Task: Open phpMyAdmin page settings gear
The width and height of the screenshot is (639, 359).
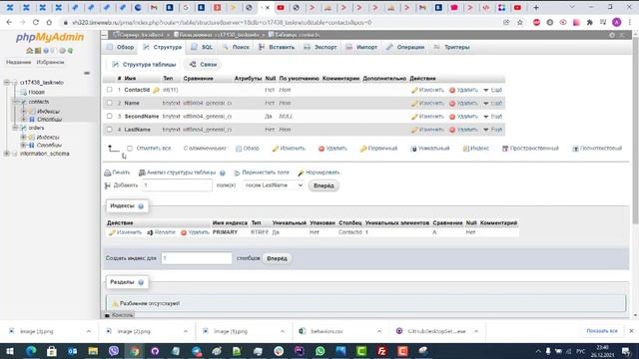Action: click(612, 35)
